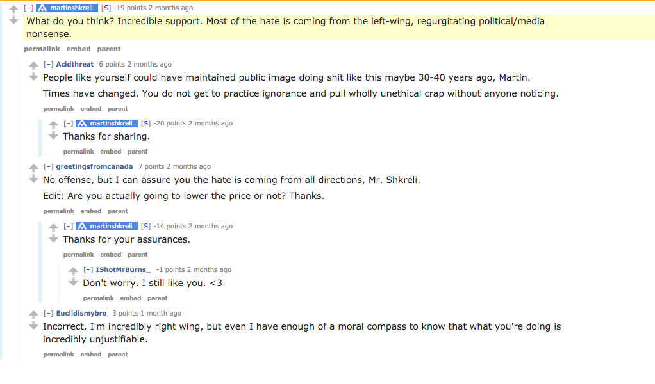
Task: Collapse IShotMrBurns_ comment
Action: tap(88, 269)
